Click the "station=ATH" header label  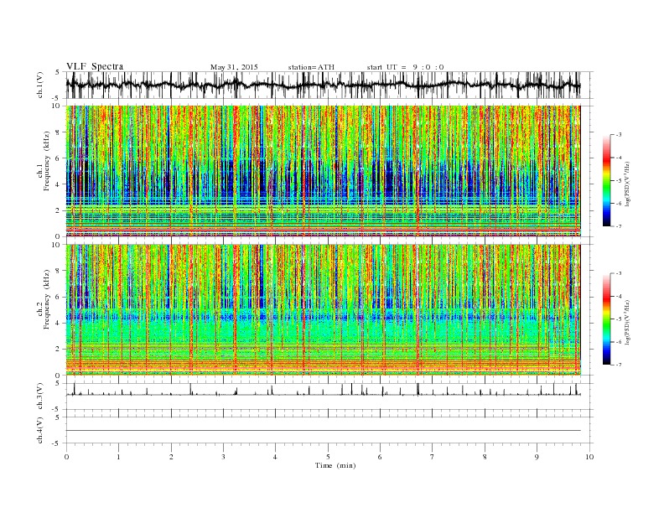point(311,67)
